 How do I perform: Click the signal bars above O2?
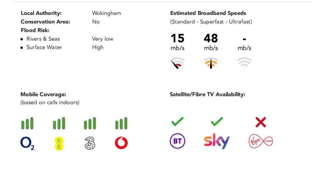pyautogui.click(x=27, y=123)
